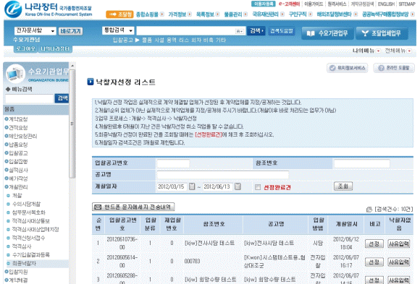
Task: Click sidebar 메뉴검색 input field
Action: (30, 99)
